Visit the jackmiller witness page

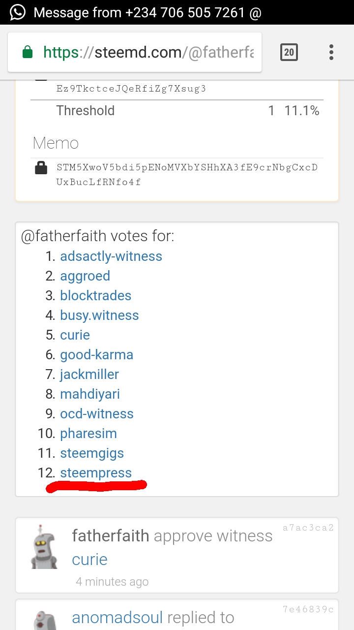(x=89, y=375)
